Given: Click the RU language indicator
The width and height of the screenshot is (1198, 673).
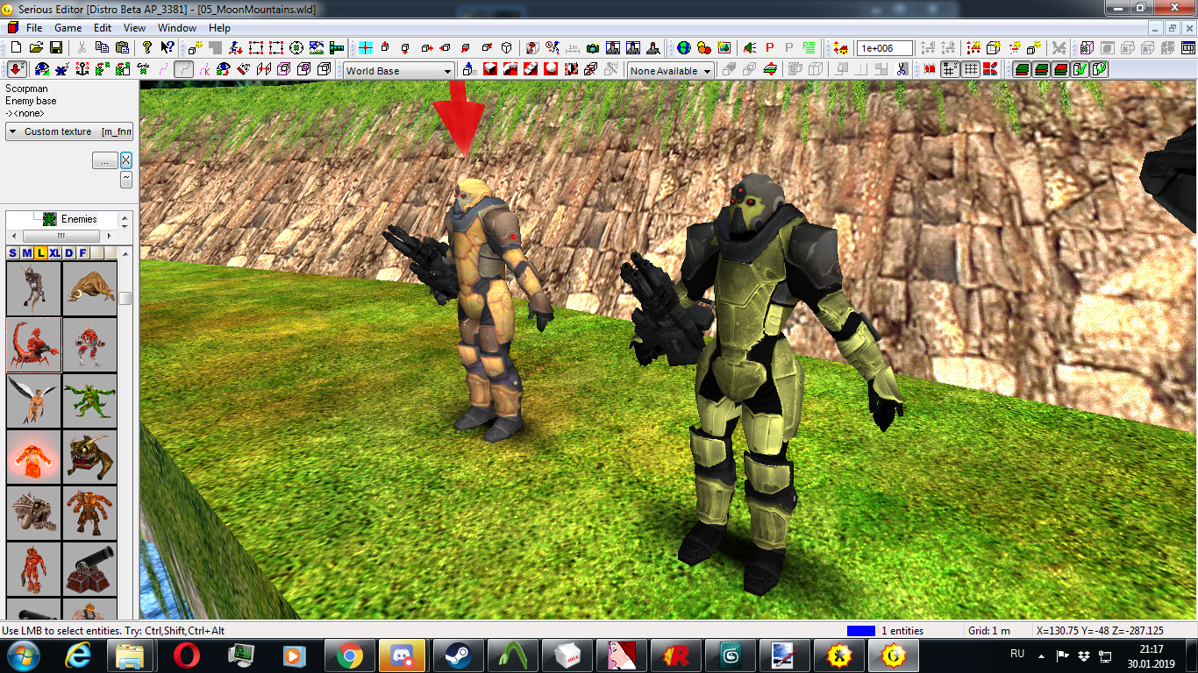Looking at the screenshot, I should 1017,654.
